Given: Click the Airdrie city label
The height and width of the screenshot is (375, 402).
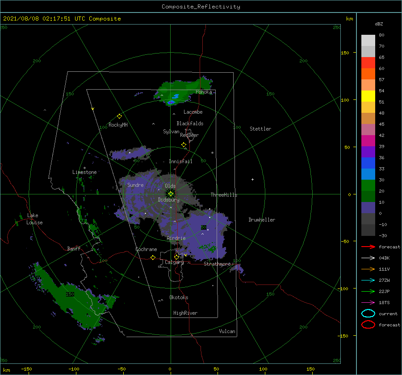Looking at the screenshot, I should 176,238.
